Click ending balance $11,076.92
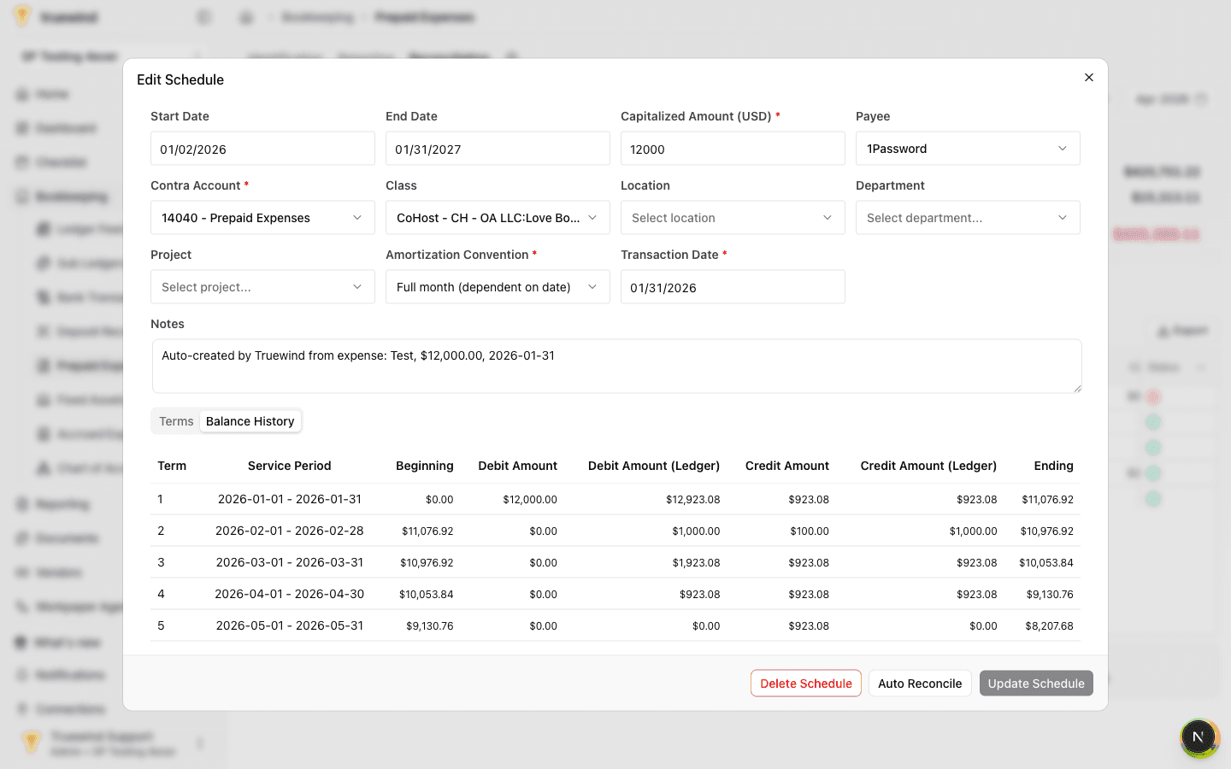The height and width of the screenshot is (769, 1231). pos(1047,500)
